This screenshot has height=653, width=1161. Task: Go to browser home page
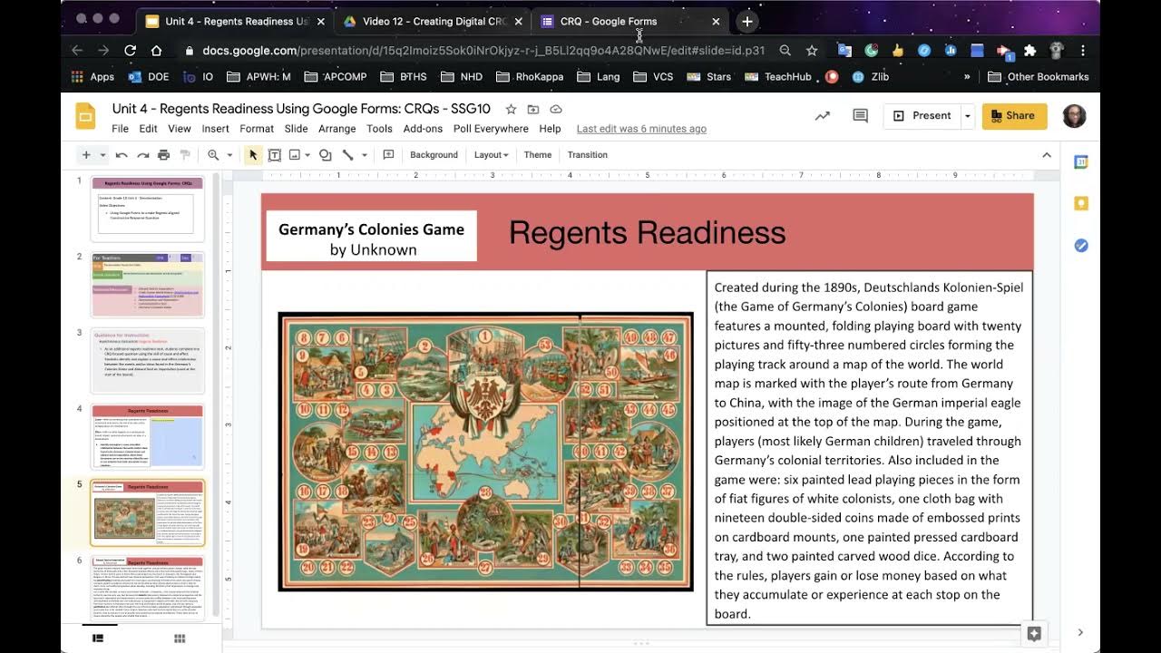pos(156,51)
